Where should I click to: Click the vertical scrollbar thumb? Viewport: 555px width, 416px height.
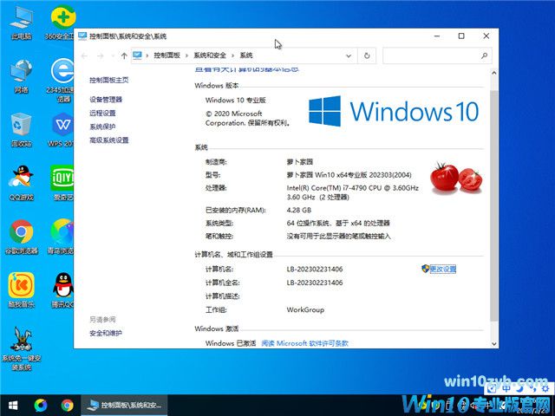(x=493, y=205)
